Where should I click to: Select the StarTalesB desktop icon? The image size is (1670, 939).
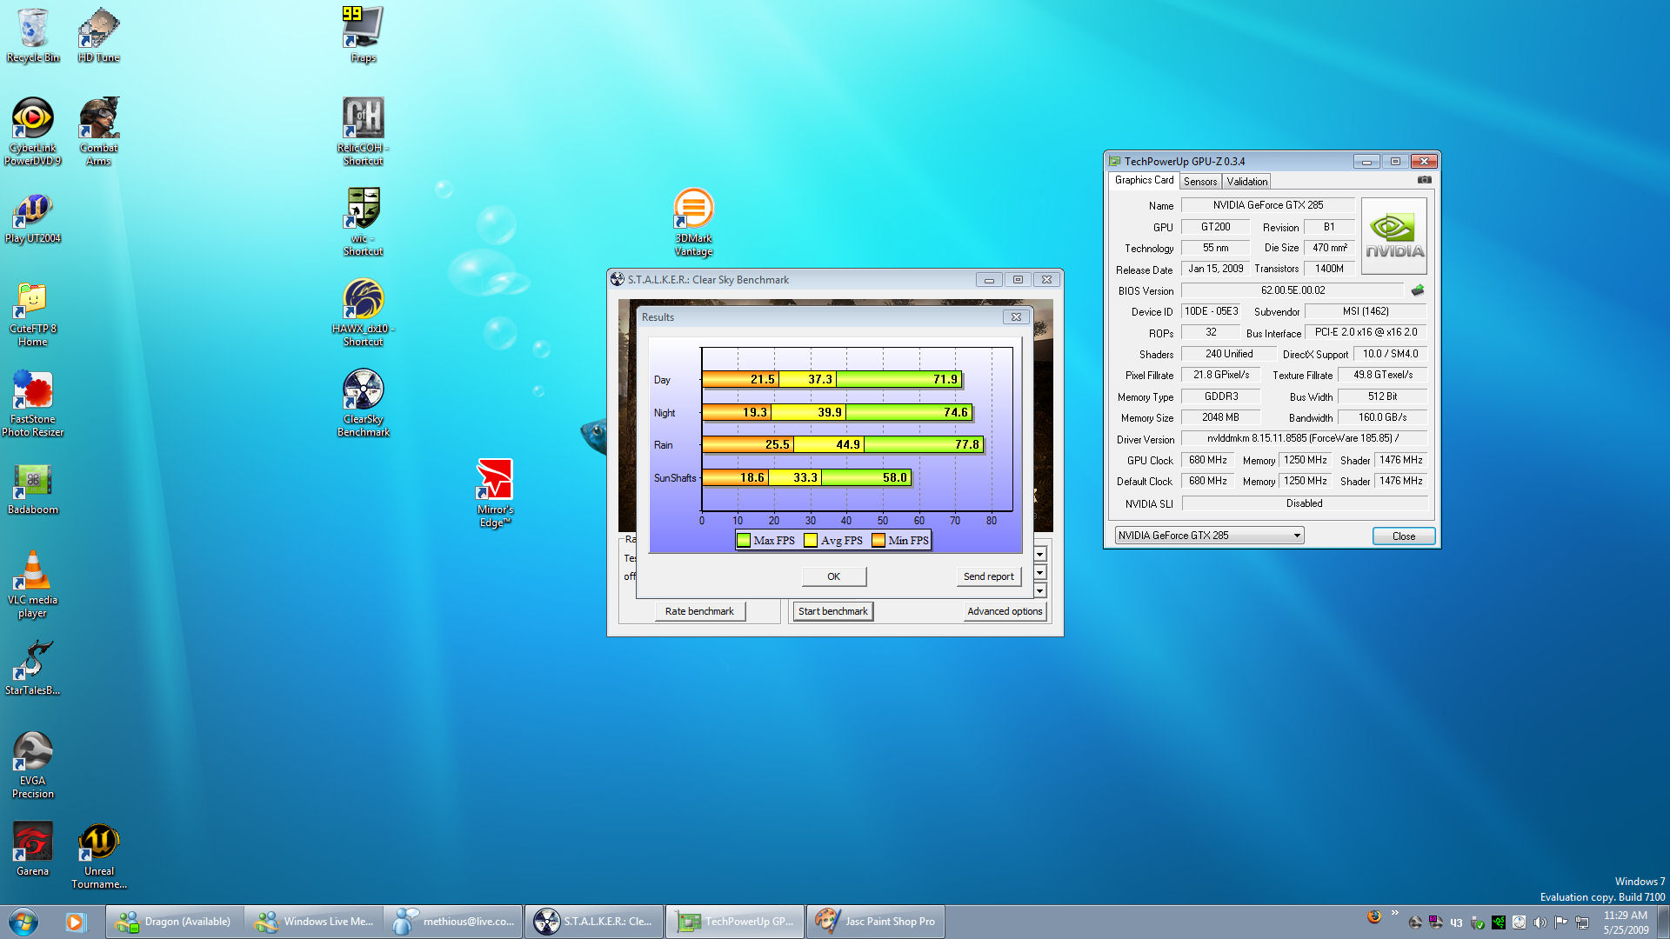tap(32, 668)
